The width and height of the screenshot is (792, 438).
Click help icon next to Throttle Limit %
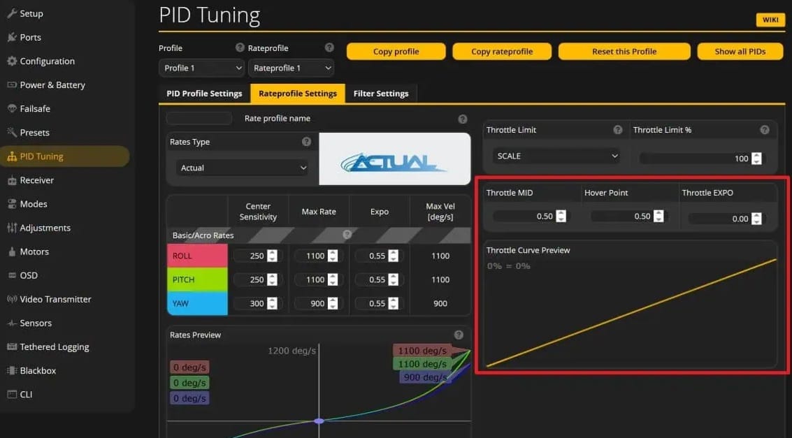tap(765, 130)
